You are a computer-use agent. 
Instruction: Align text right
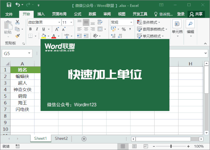93,29
